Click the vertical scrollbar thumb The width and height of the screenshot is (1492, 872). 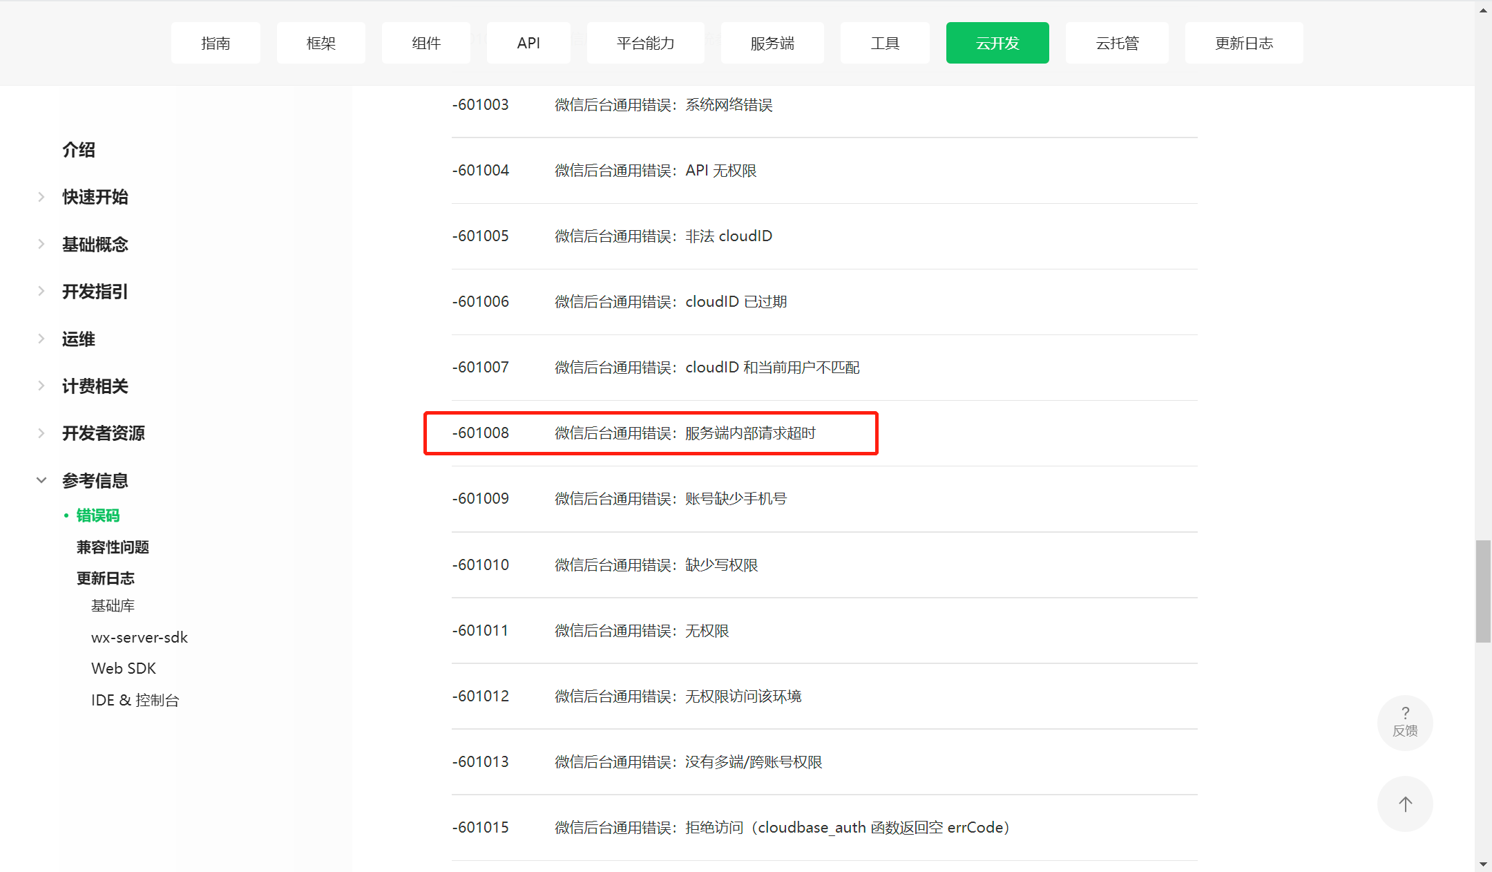[x=1483, y=591]
